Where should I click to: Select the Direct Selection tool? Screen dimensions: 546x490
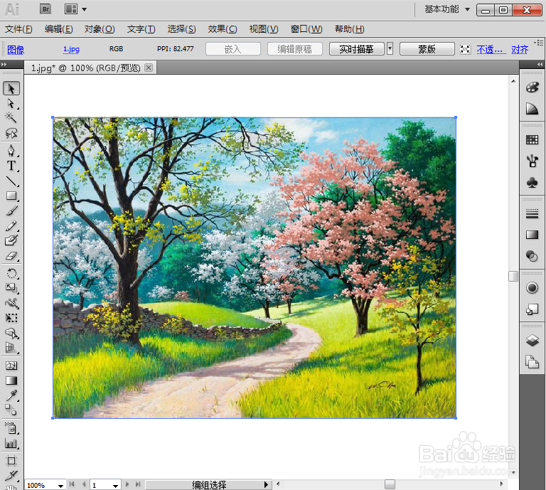tap(11, 104)
